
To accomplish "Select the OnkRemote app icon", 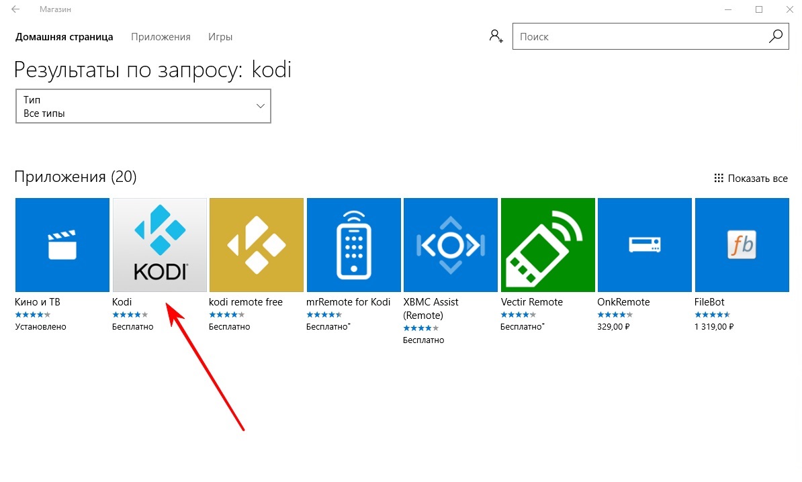I will point(644,245).
